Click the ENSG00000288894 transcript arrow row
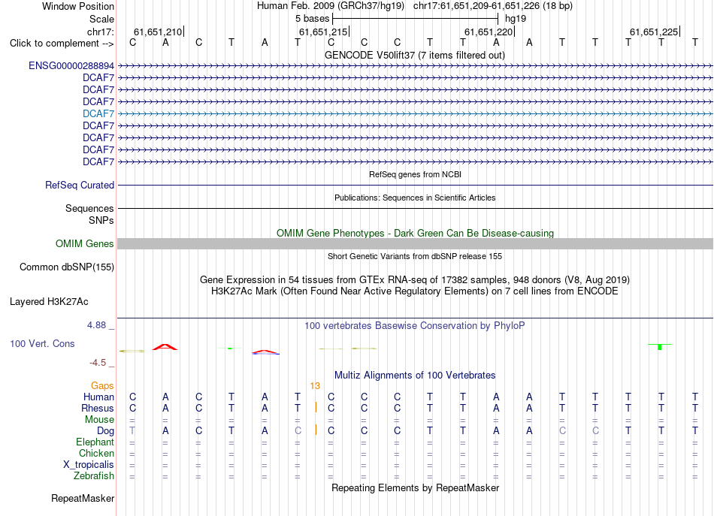 [415, 66]
